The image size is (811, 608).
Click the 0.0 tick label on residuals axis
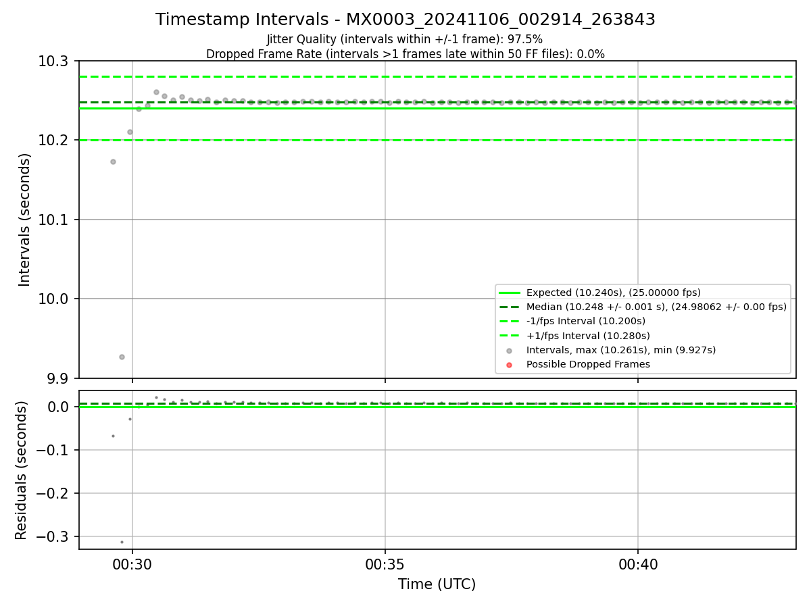point(59,407)
